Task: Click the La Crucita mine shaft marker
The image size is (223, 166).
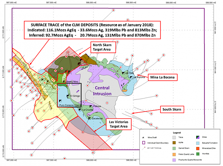Action: pyautogui.click(x=80, y=110)
